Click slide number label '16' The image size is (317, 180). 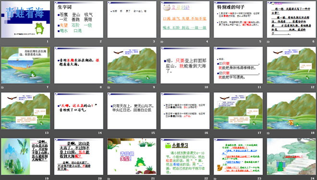206,133
